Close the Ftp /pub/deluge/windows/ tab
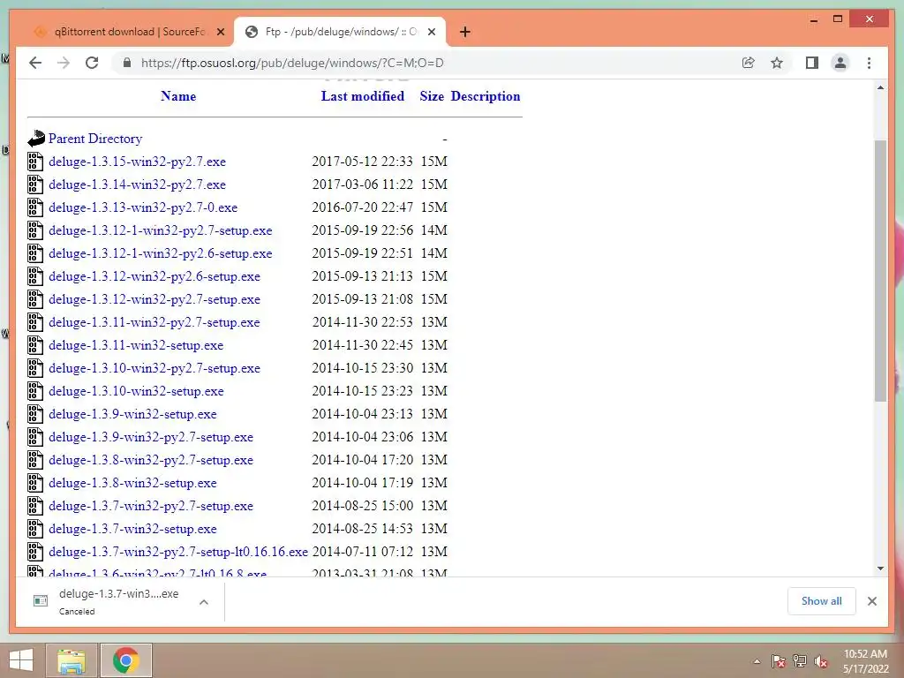The image size is (904, 678). point(431,32)
